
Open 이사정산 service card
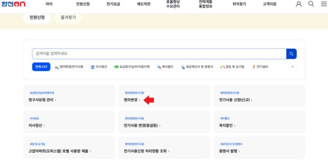point(69,122)
